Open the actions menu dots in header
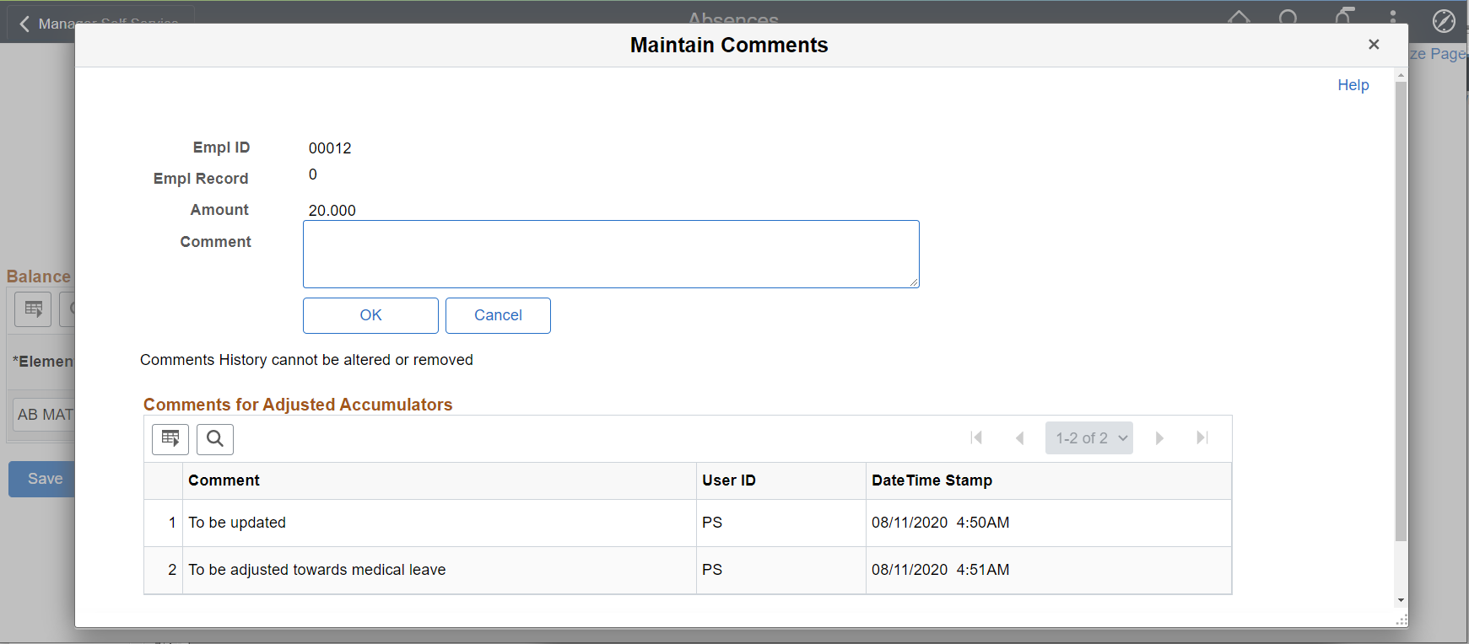The image size is (1469, 644). [1393, 19]
